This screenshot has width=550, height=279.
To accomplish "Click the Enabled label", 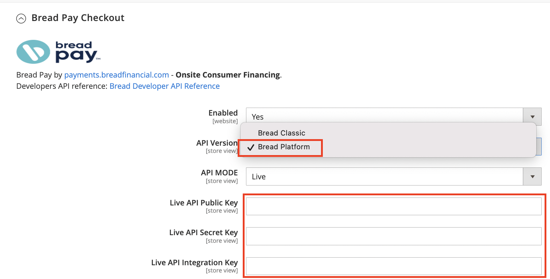I will point(223,113).
